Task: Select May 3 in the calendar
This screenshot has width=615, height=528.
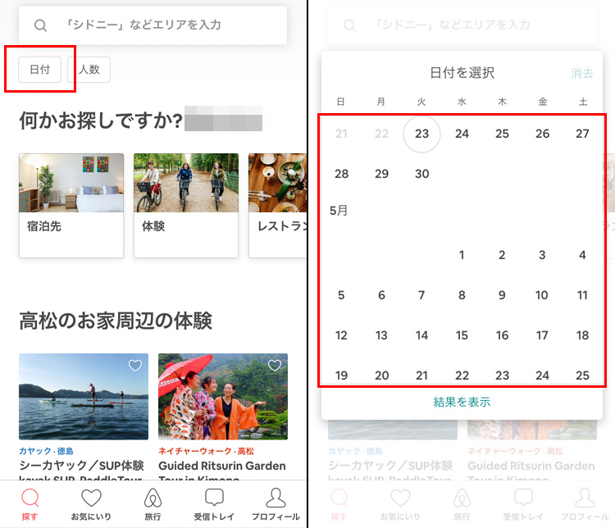Action: click(x=543, y=255)
